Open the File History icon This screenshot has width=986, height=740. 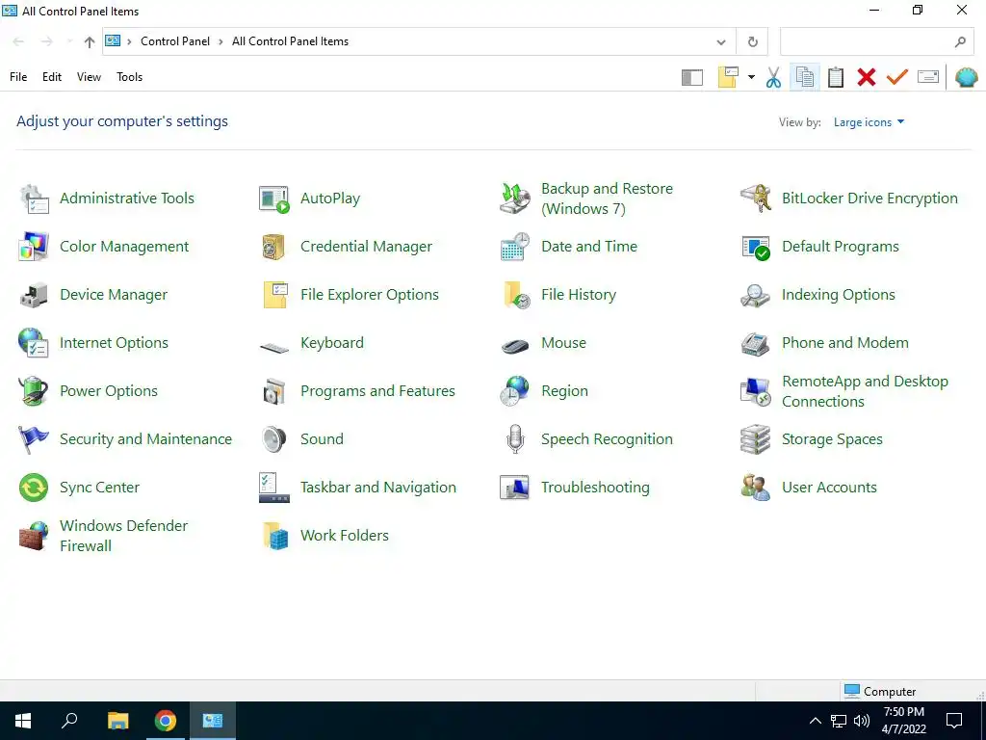coord(515,295)
